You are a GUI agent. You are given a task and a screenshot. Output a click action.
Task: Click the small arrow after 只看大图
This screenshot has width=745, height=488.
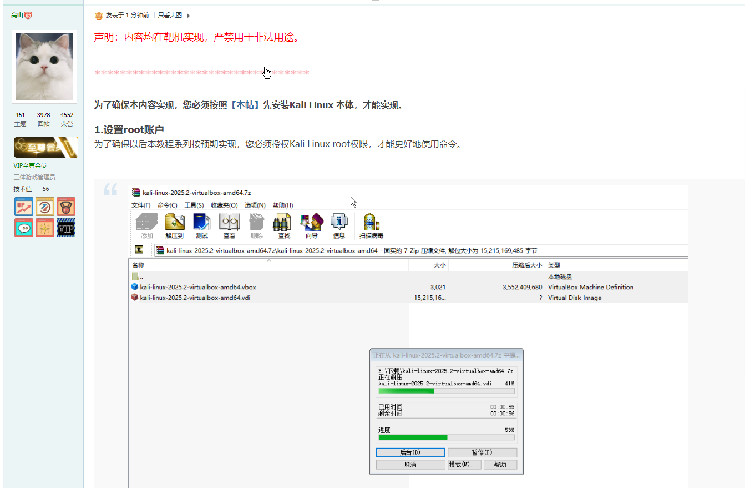[x=189, y=16]
